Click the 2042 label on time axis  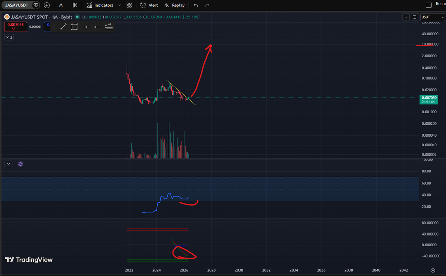tap(404, 270)
